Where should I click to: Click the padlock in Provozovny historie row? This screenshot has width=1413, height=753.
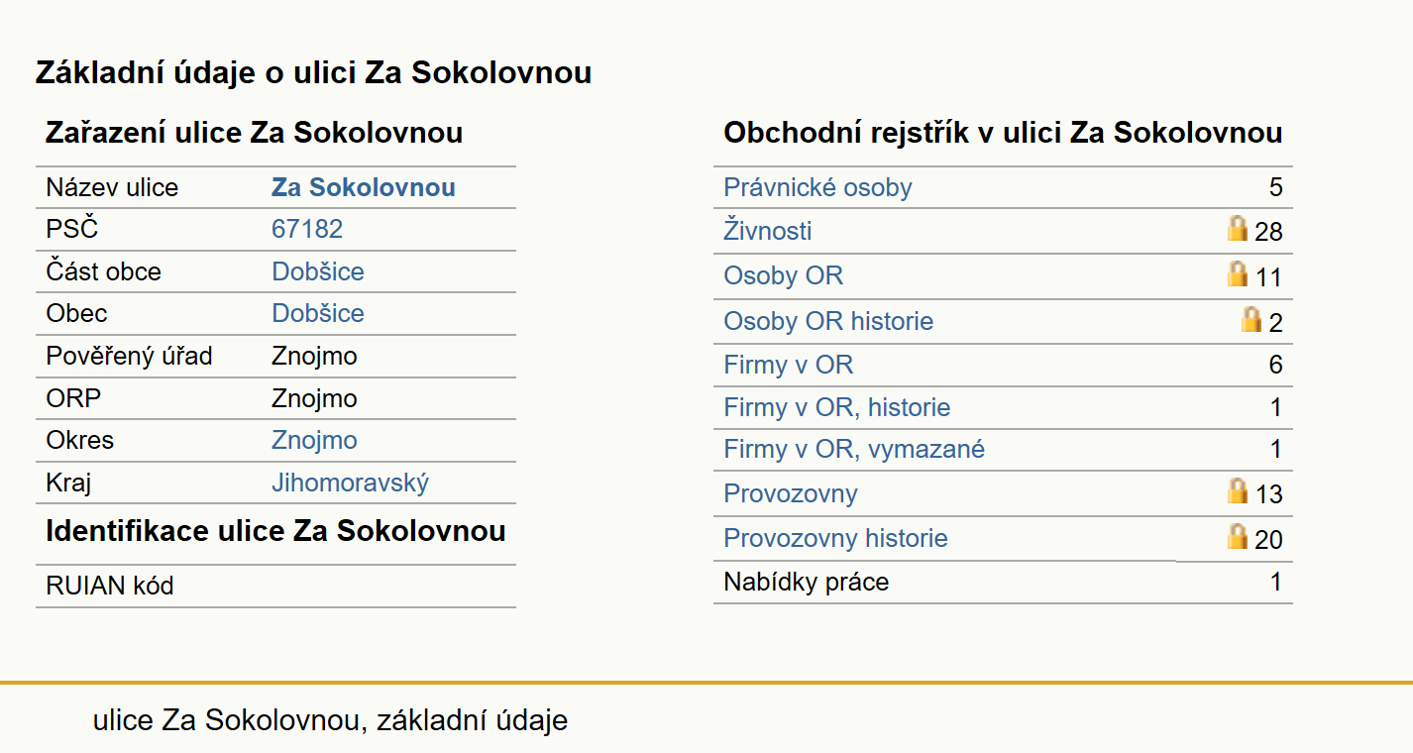tap(1237, 536)
